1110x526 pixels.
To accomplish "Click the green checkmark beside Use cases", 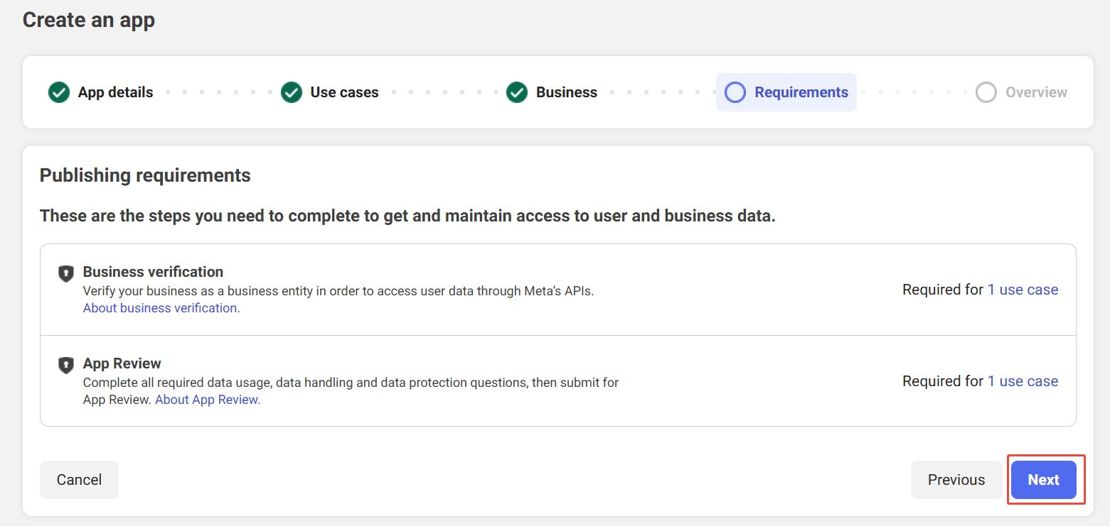I will click(x=292, y=92).
